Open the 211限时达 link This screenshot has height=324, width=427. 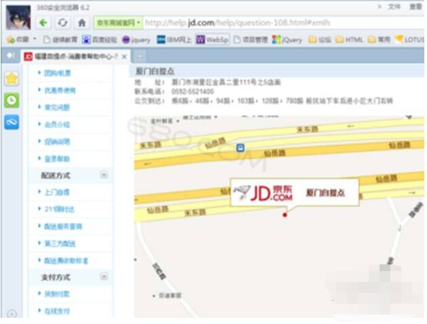(x=60, y=209)
